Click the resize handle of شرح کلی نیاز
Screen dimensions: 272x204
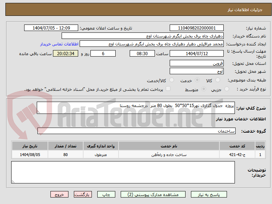point(39,112)
